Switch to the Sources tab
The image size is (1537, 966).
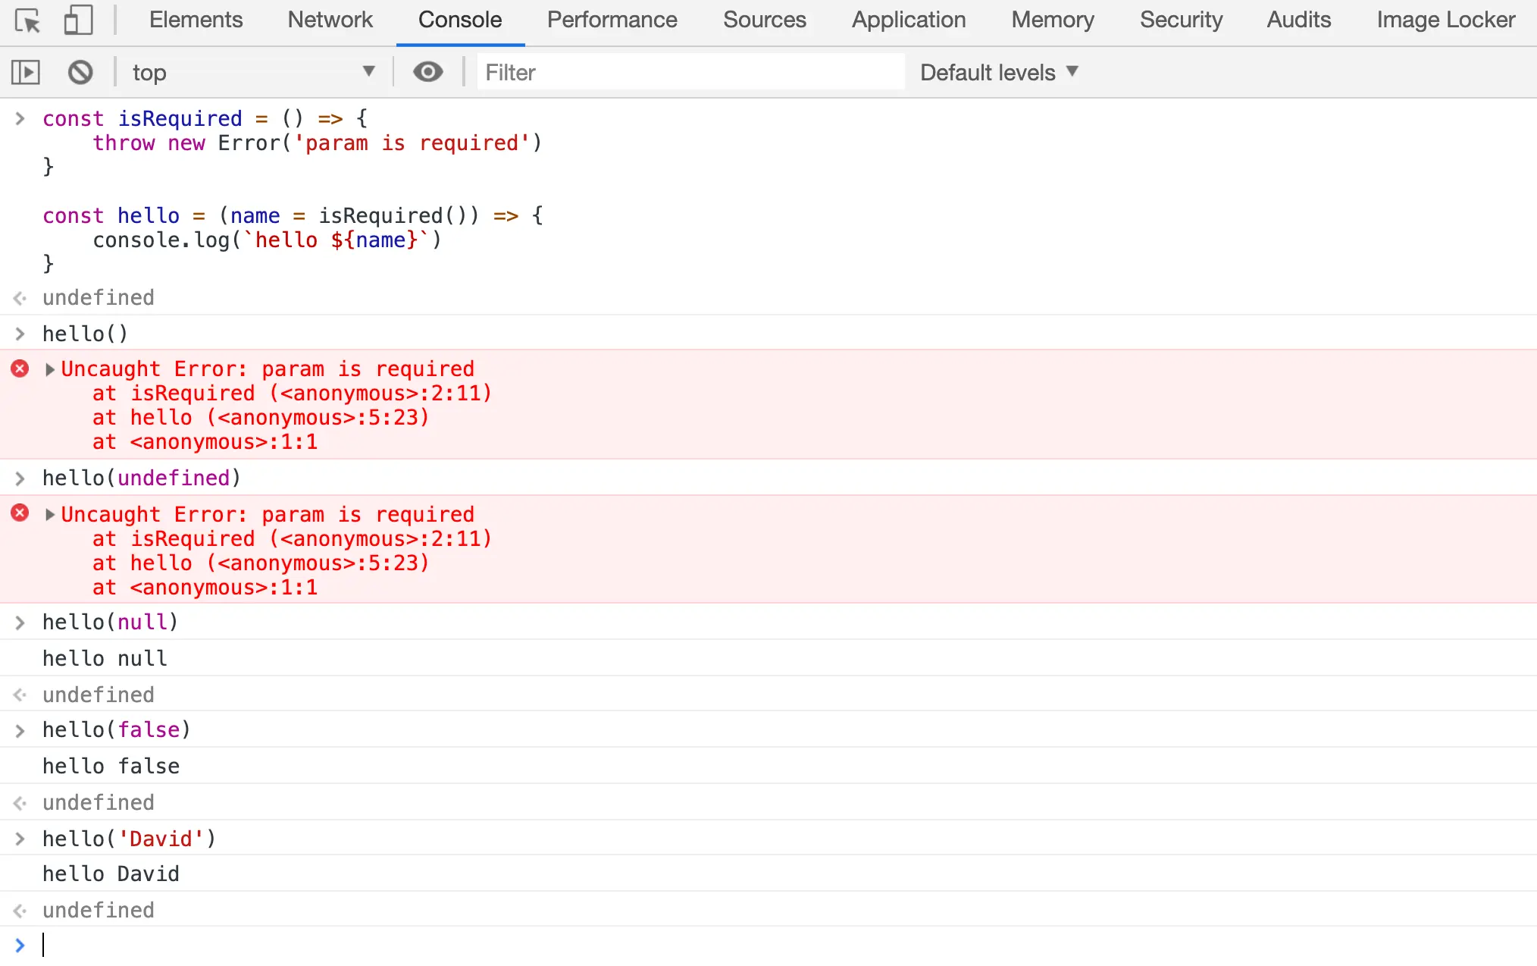click(x=764, y=20)
